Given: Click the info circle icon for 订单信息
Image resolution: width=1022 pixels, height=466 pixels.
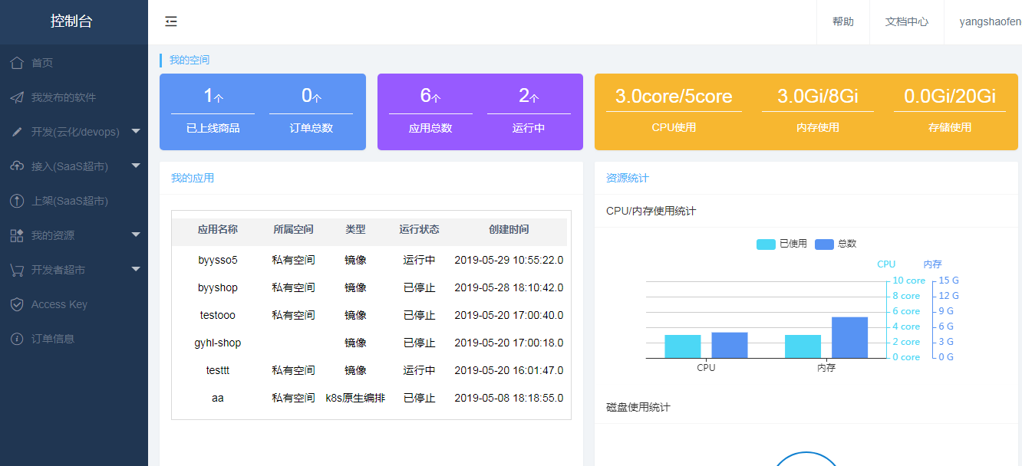Looking at the screenshot, I should tap(17, 339).
